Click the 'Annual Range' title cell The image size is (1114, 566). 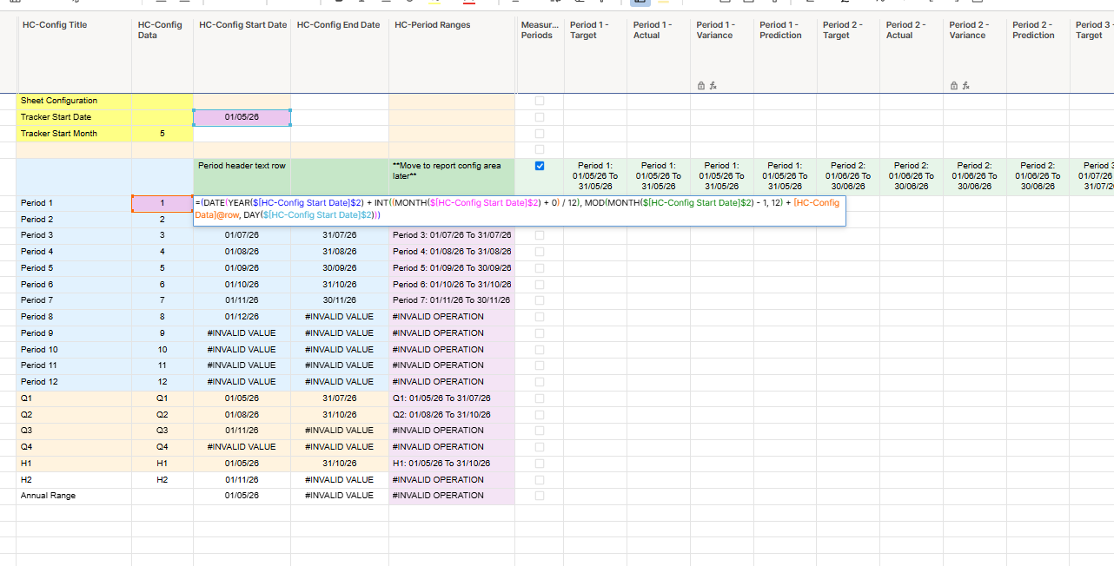click(74, 496)
